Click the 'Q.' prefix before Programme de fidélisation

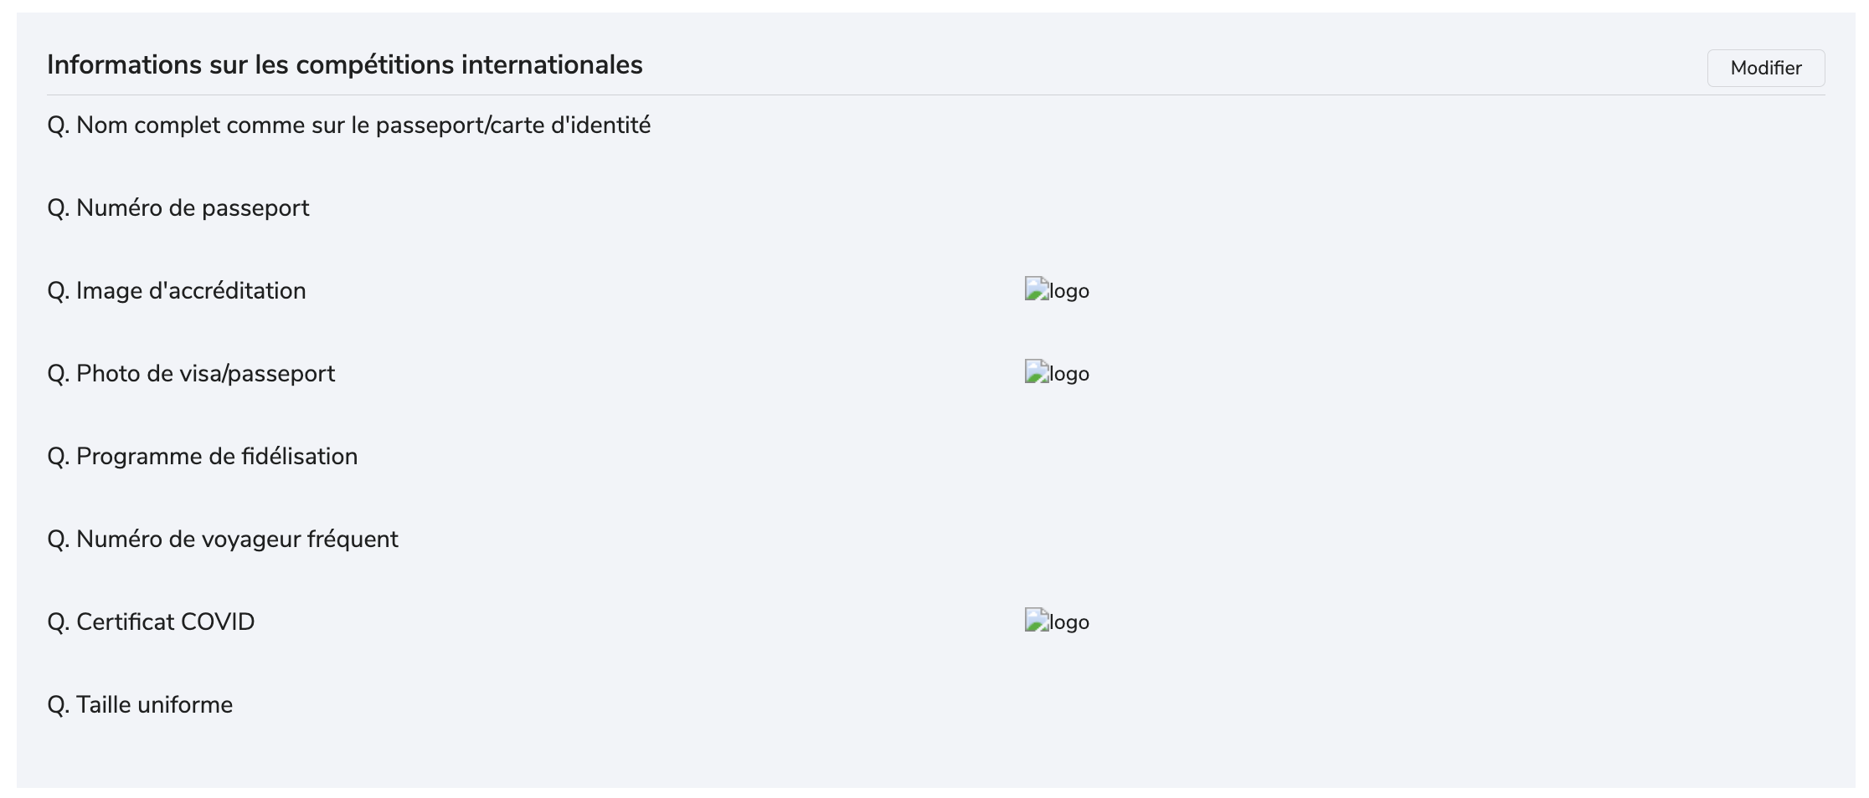coord(59,457)
